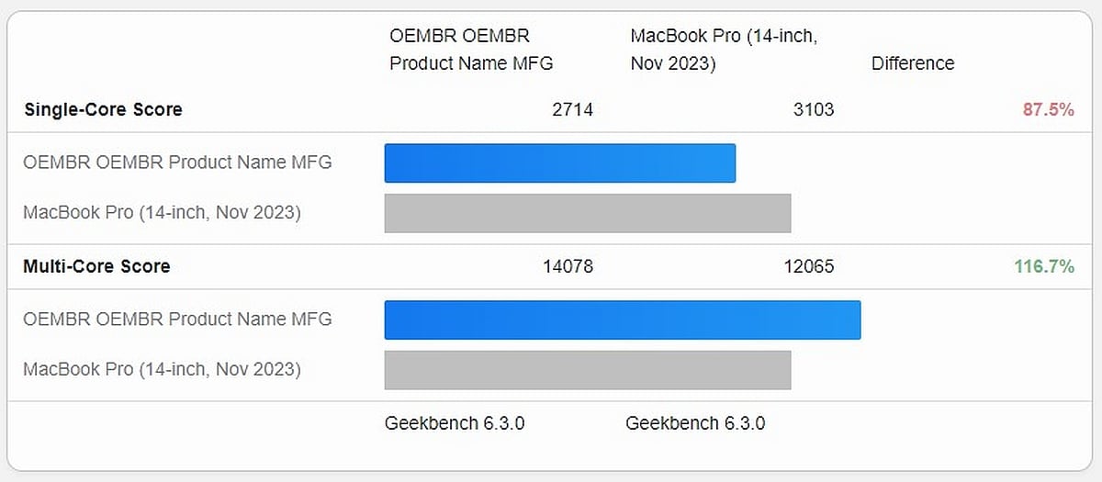Click the blue multi-core score bar
This screenshot has height=482, width=1102.
coord(622,319)
